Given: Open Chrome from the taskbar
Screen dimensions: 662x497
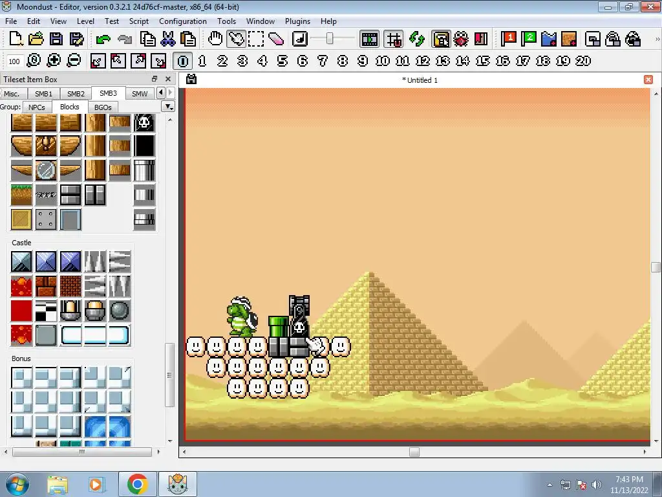Looking at the screenshot, I should (137, 484).
